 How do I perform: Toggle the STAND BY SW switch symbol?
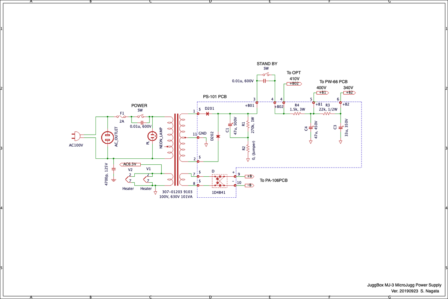pyautogui.click(x=266, y=75)
